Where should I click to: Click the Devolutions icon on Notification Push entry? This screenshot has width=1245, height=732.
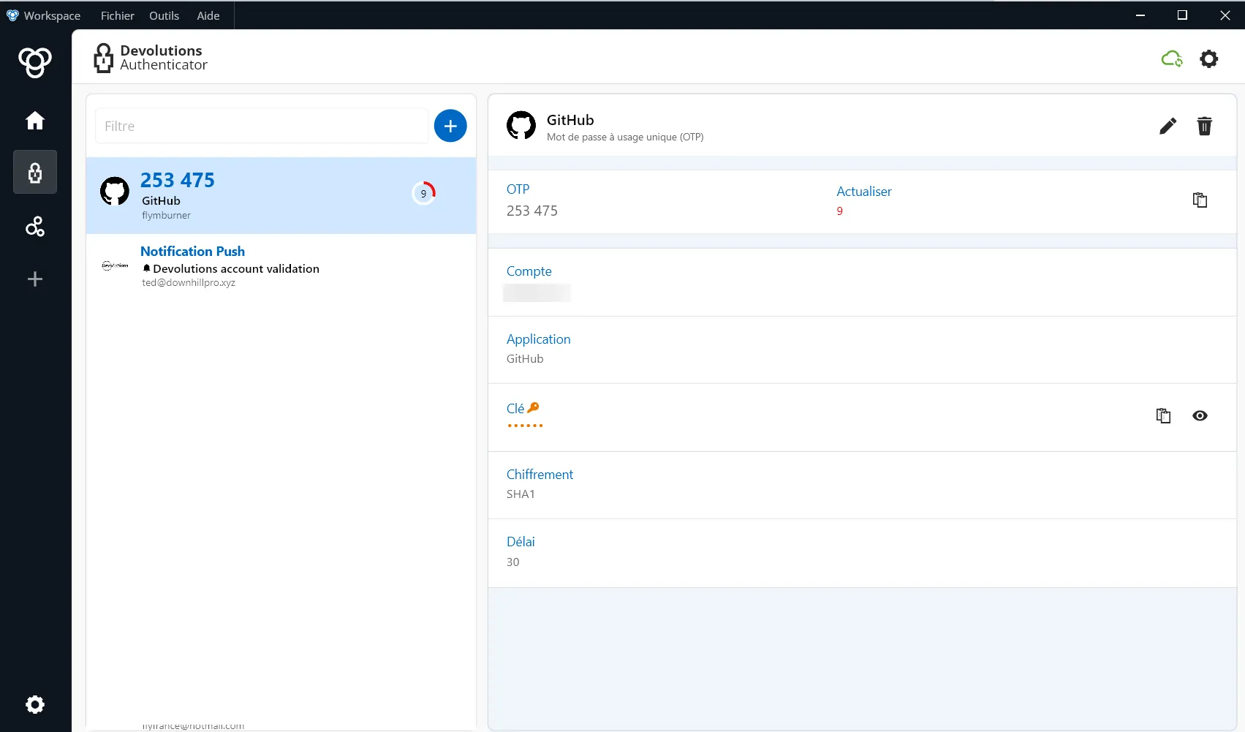(x=115, y=265)
